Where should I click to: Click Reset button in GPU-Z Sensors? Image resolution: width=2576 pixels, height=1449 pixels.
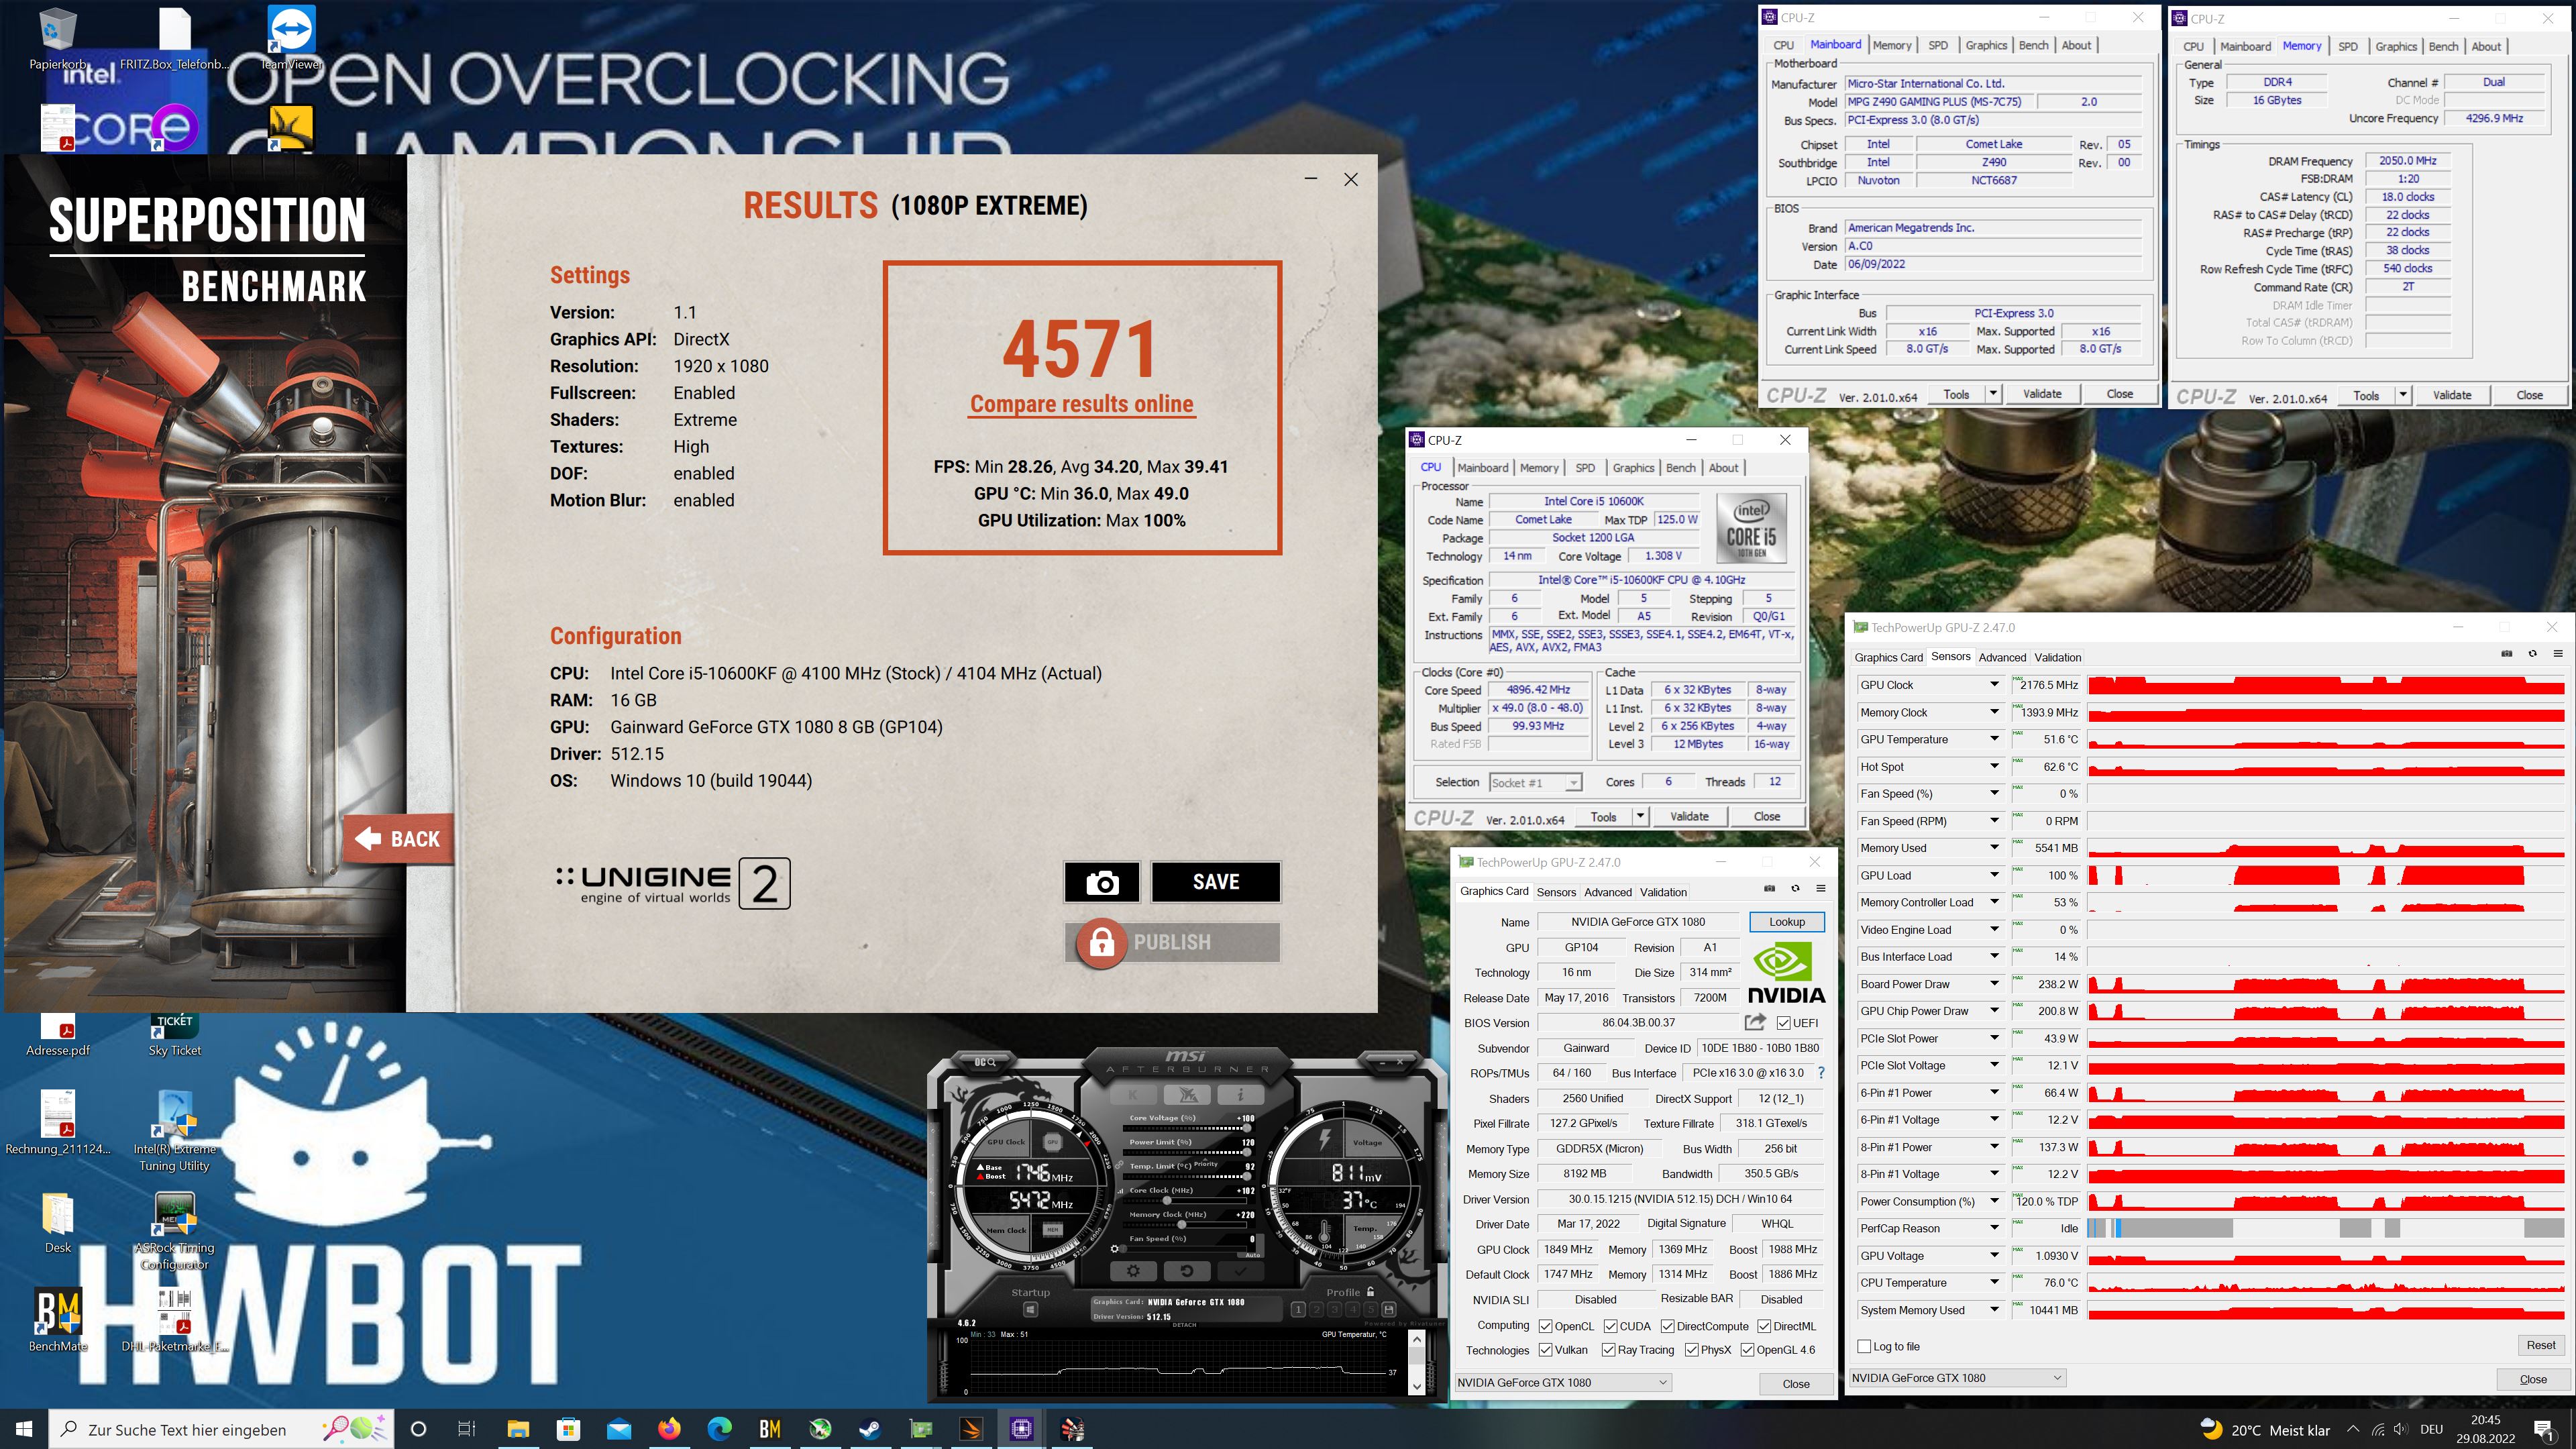pyautogui.click(x=2541, y=1345)
